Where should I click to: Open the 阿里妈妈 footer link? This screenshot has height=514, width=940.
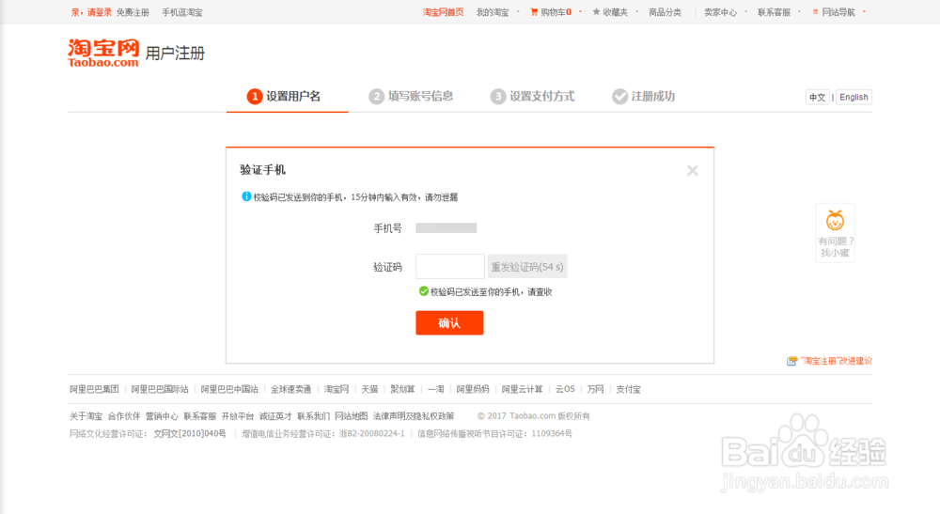tap(473, 389)
